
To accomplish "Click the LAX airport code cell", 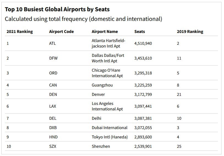I will [x=53, y=106].
